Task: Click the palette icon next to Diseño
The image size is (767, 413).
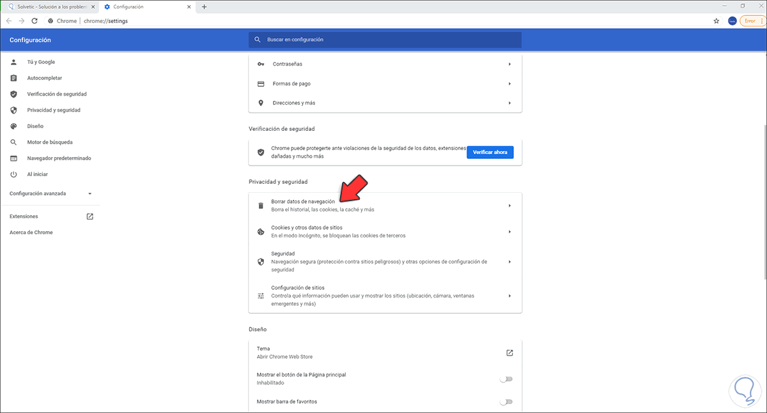Action: click(x=13, y=126)
